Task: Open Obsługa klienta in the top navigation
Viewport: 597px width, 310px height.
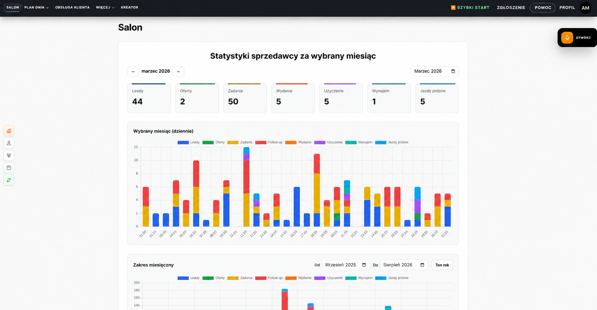Action: [72, 8]
